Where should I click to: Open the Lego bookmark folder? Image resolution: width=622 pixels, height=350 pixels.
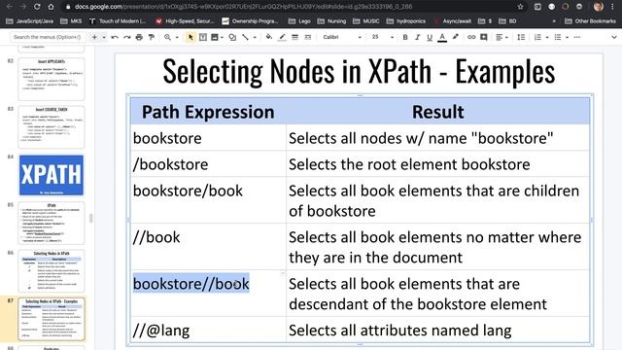click(x=299, y=21)
